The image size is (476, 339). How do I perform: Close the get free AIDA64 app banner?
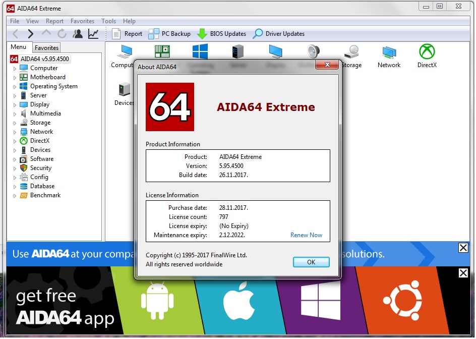point(463,273)
